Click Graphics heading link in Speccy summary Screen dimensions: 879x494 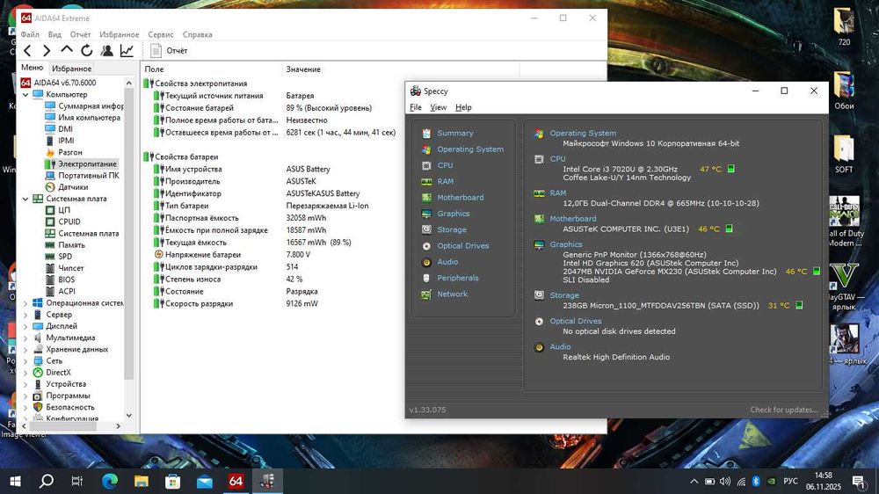pyautogui.click(x=565, y=244)
